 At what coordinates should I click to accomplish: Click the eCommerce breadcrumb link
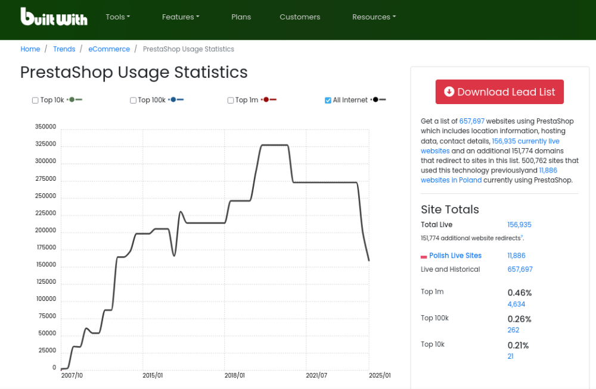[x=109, y=49]
